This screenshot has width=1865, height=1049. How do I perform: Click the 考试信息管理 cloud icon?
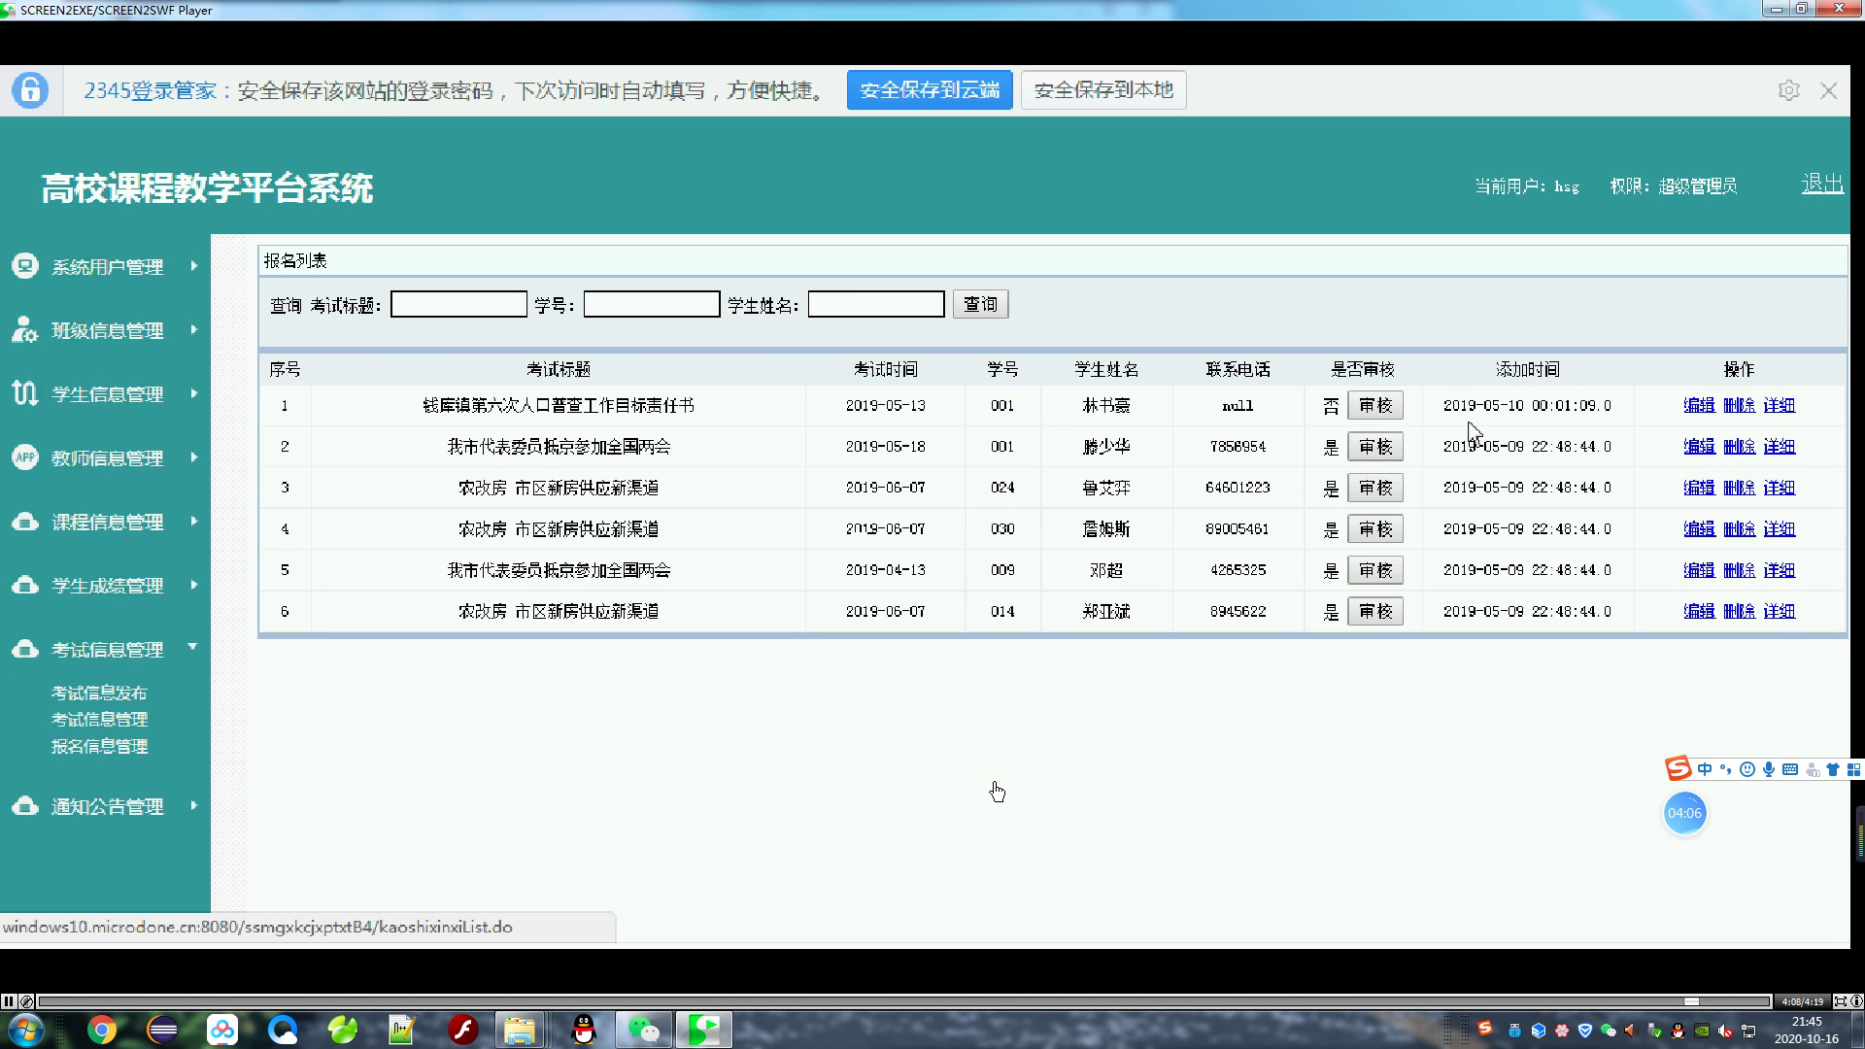click(x=25, y=649)
